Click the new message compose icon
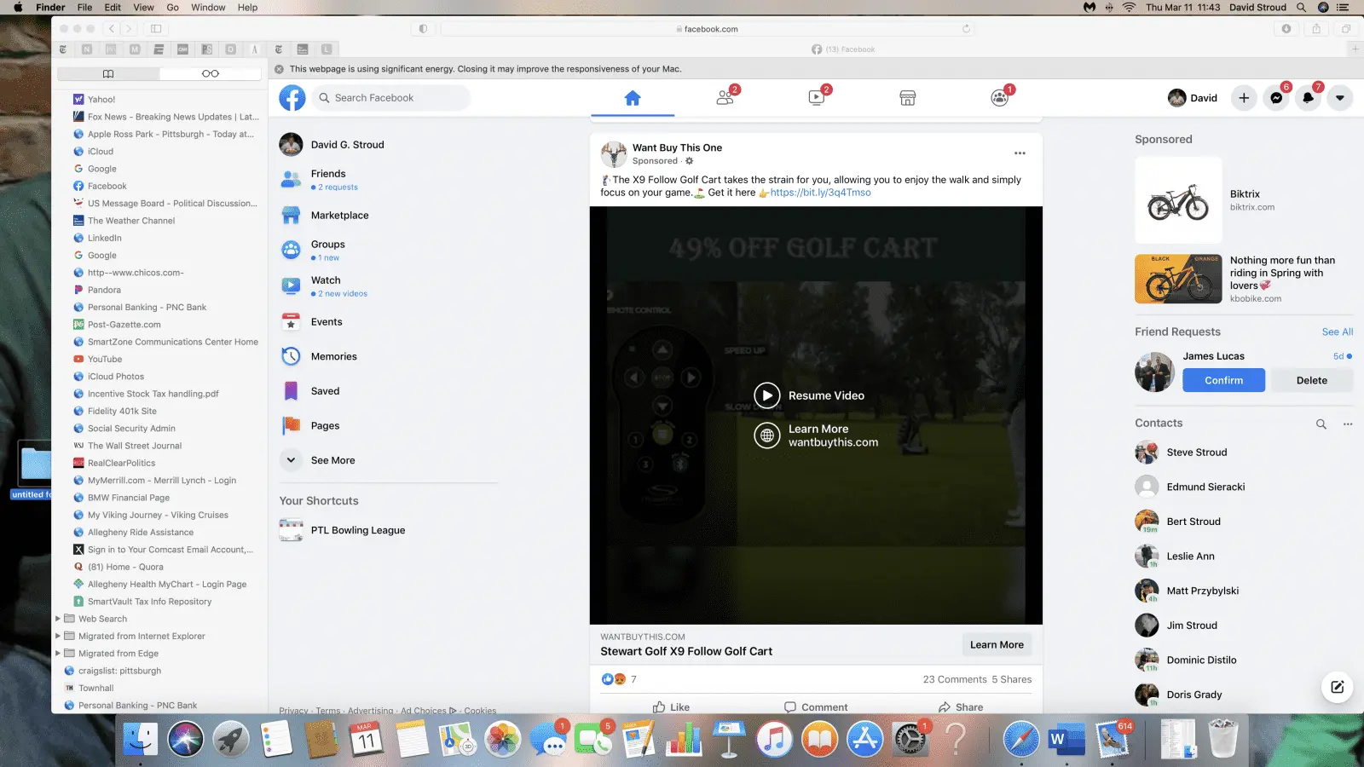1364x767 pixels. [1338, 687]
